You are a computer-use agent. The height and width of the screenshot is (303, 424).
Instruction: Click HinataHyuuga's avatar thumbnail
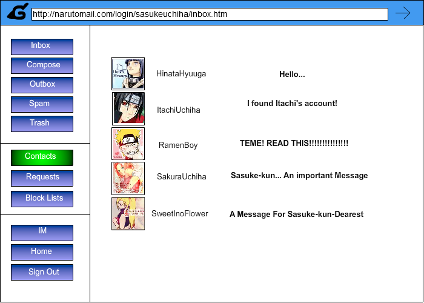coord(128,73)
